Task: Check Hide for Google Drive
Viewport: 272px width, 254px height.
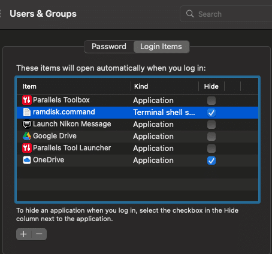Action: 211,137
